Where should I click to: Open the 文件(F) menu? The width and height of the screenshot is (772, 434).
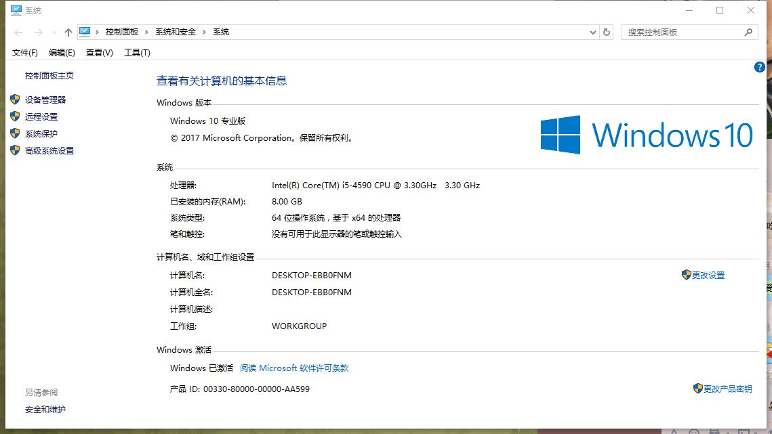pyautogui.click(x=24, y=53)
